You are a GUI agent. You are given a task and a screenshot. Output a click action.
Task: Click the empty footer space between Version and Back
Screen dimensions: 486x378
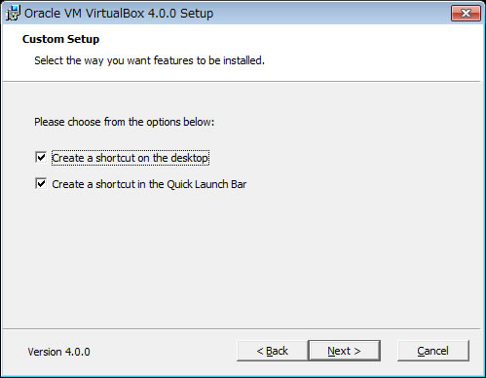point(164,352)
